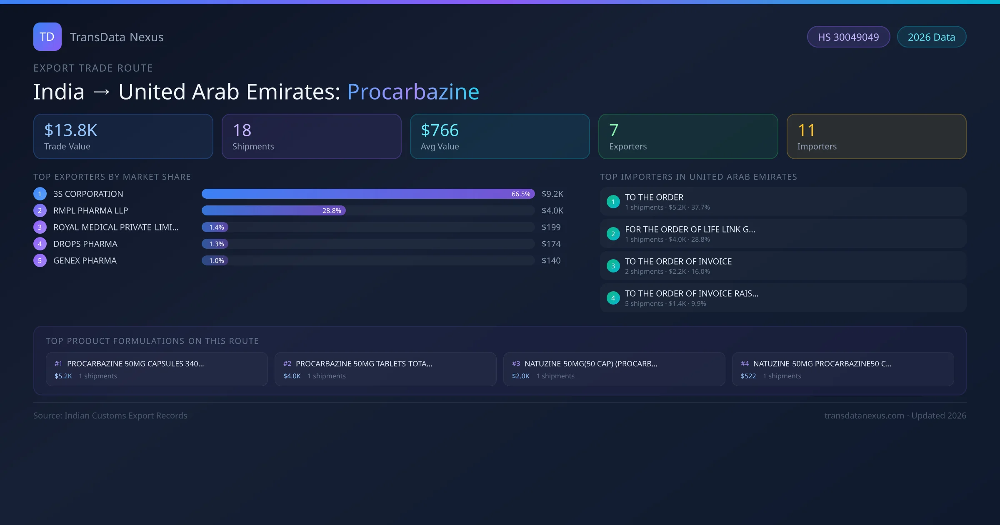The height and width of the screenshot is (525, 1000).
Task: Click rank 1 badge beside 3S CORPORATION
Action: pos(40,194)
